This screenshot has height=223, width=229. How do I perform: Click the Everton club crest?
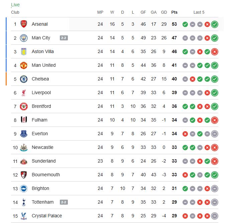point(23,134)
